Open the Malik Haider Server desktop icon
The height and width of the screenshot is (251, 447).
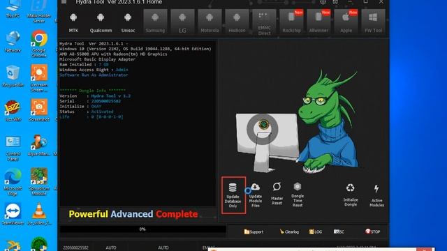coord(39,11)
